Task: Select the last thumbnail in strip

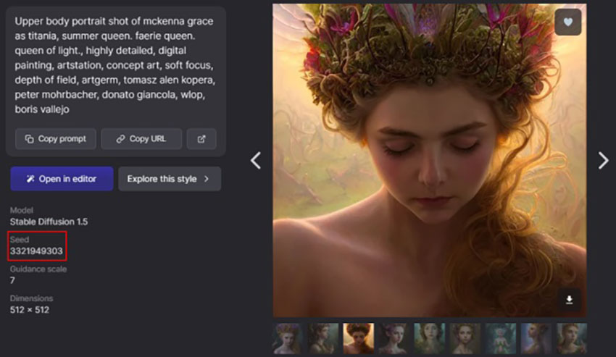Action: click(x=571, y=338)
